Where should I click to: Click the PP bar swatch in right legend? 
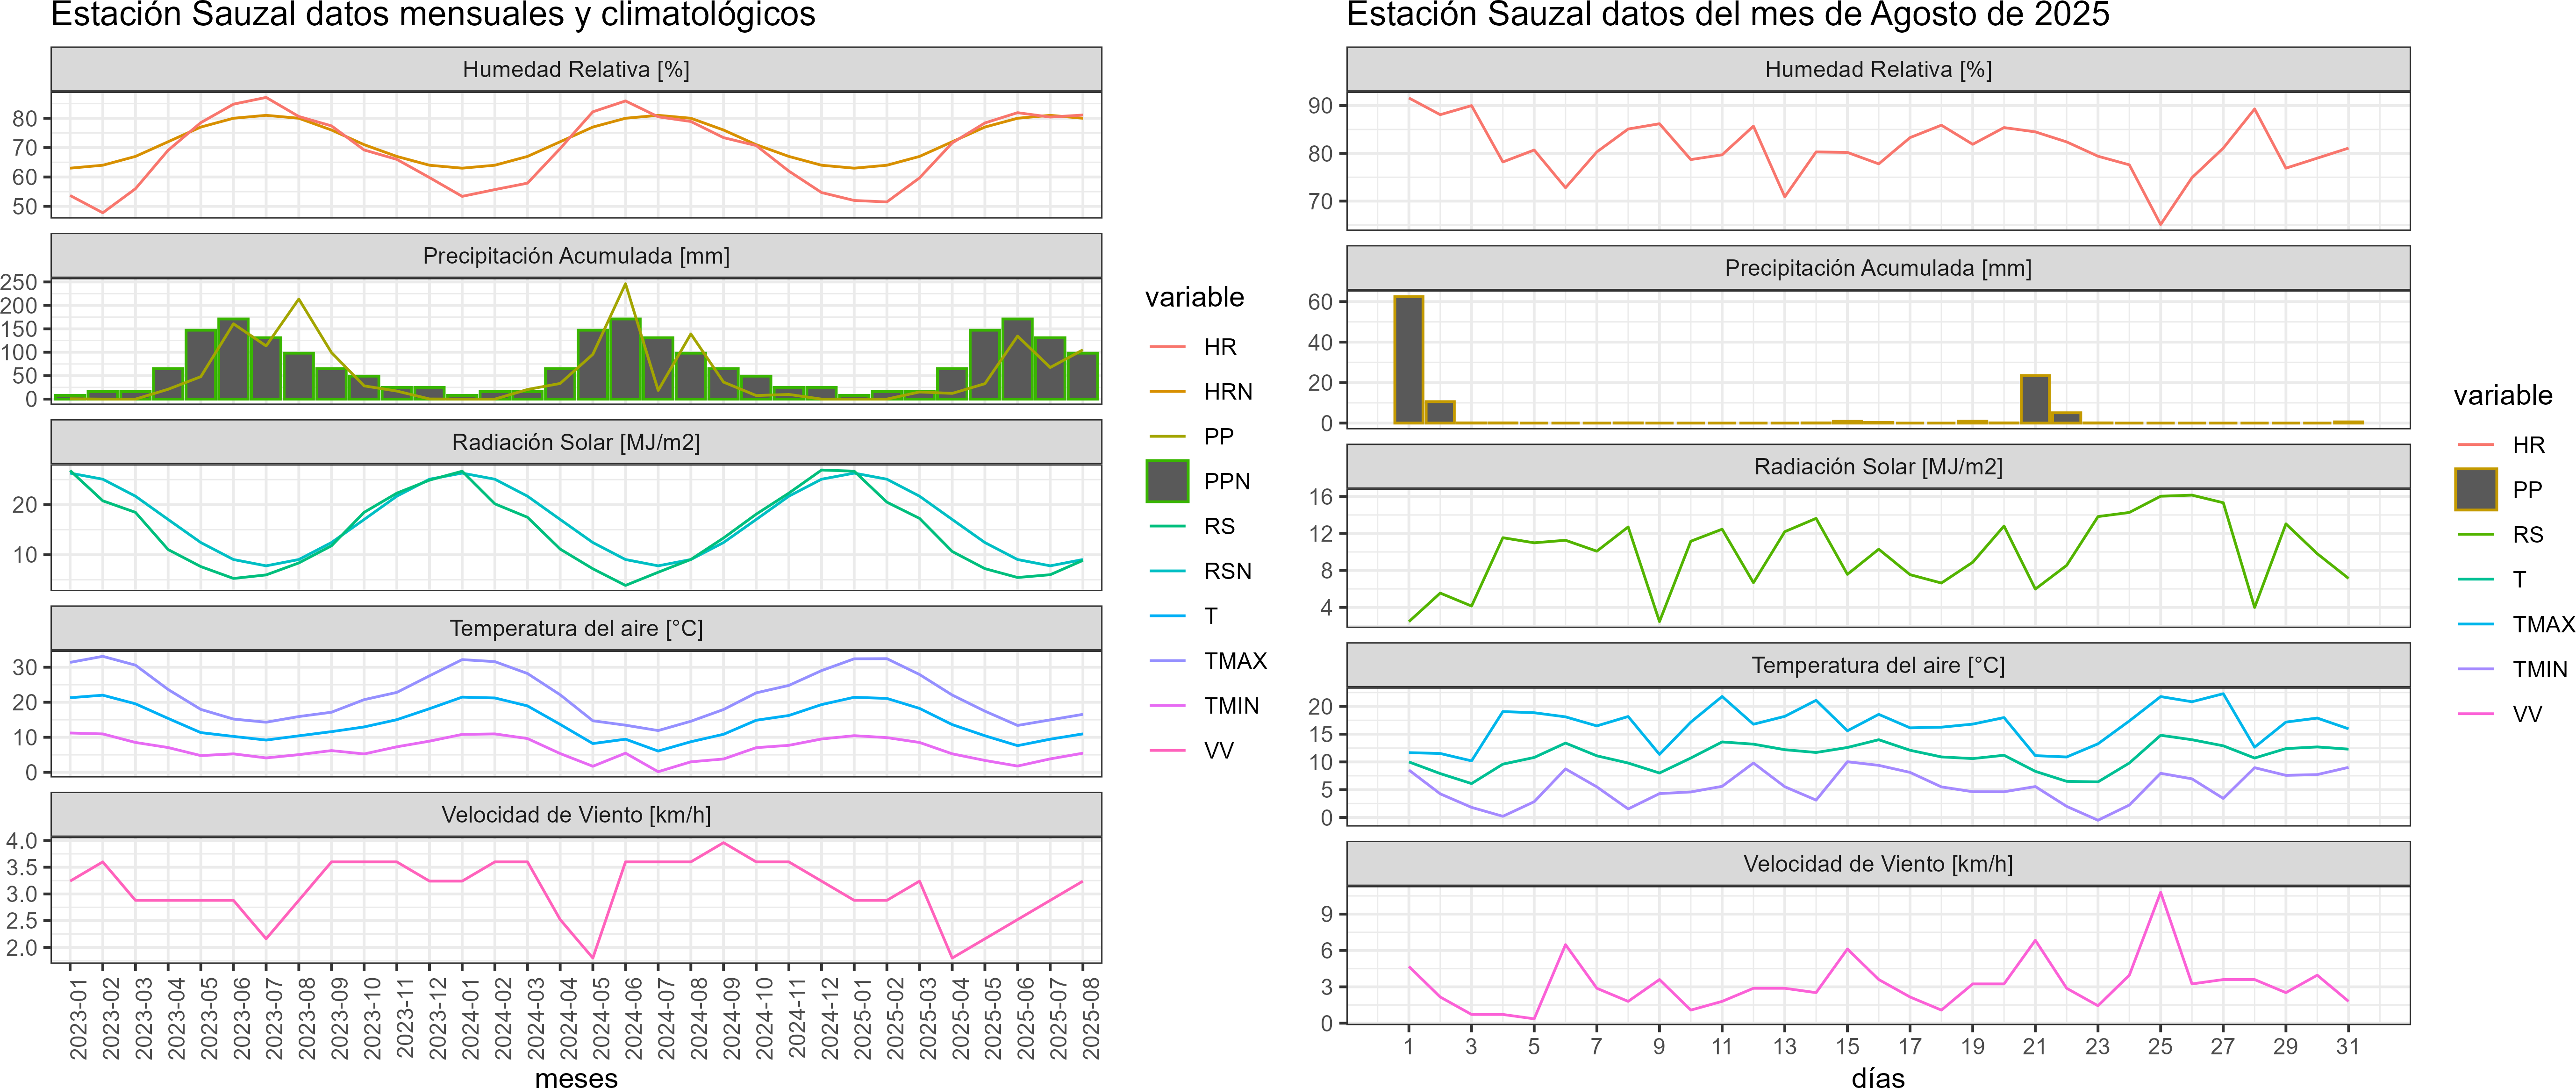2476,489
